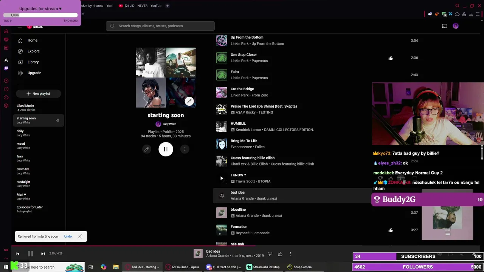484x272 pixels.
Task: Click the bloodline song thumbnail
Action: click(222, 213)
